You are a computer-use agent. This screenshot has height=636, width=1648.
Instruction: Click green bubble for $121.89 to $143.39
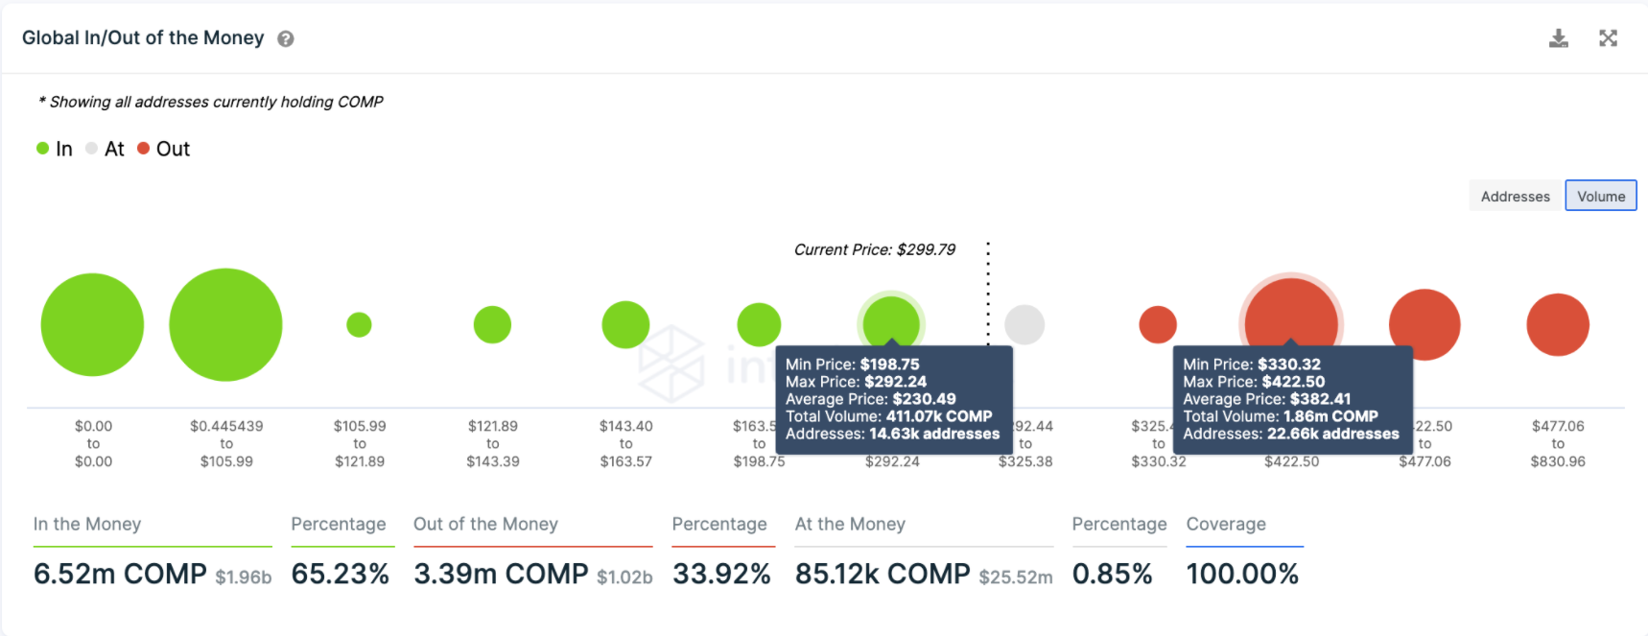pyautogui.click(x=492, y=324)
